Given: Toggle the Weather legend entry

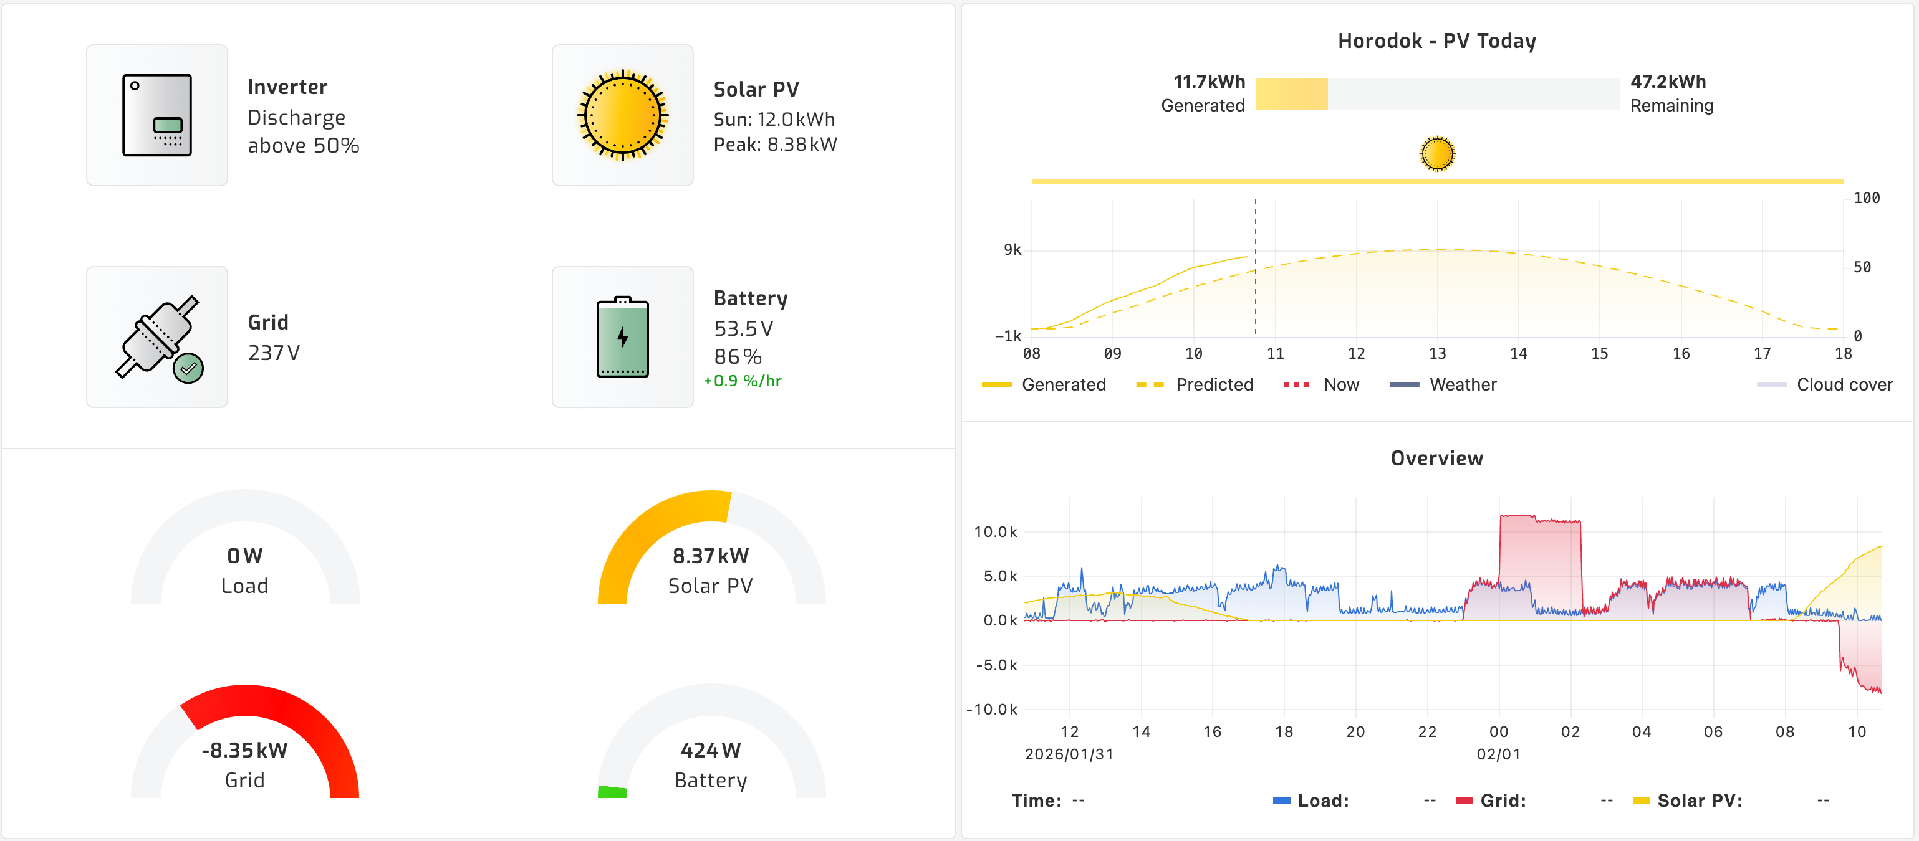Looking at the screenshot, I should [1461, 385].
